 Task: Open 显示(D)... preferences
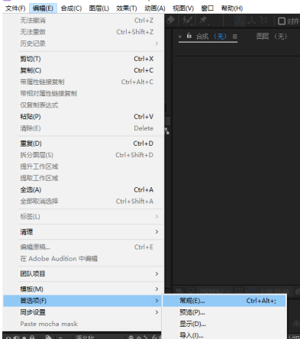pyautogui.click(x=224, y=324)
